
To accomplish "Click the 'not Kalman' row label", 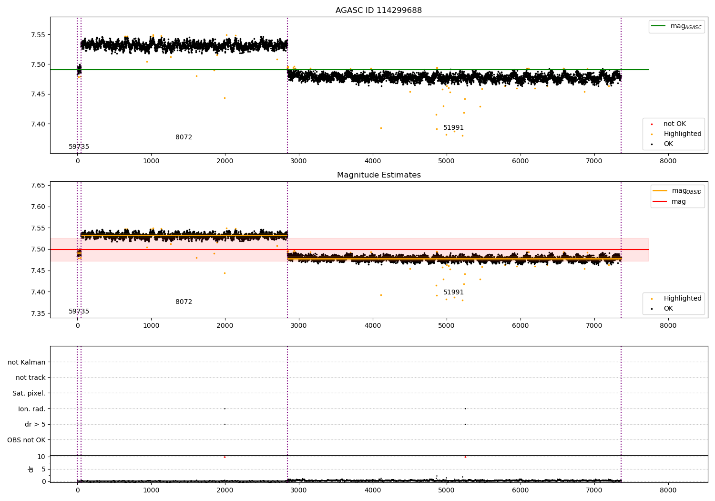I will tap(27, 363).
